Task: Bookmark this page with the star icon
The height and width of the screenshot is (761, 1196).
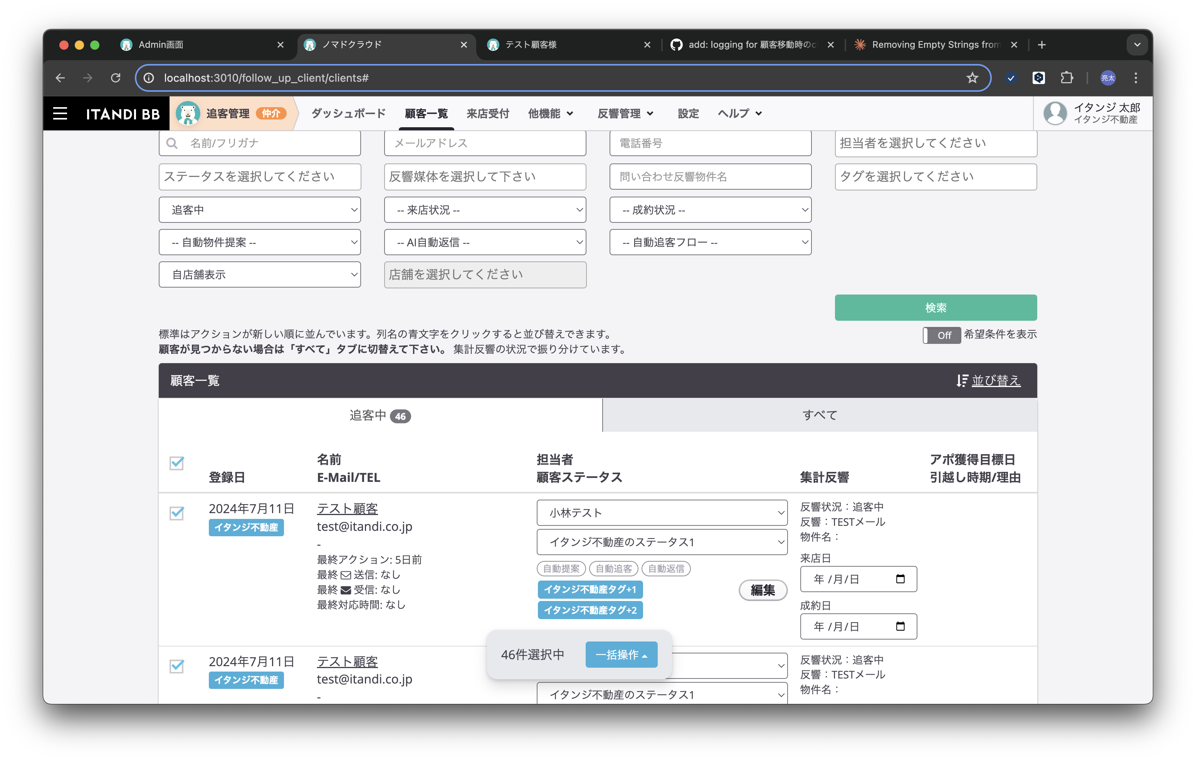Action: (972, 78)
